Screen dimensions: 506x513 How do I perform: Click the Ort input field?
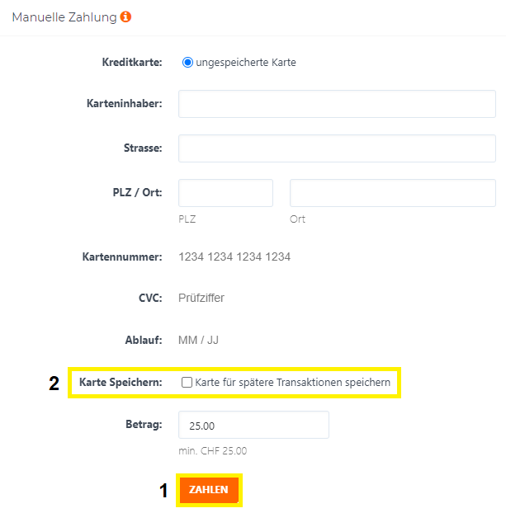(x=393, y=193)
